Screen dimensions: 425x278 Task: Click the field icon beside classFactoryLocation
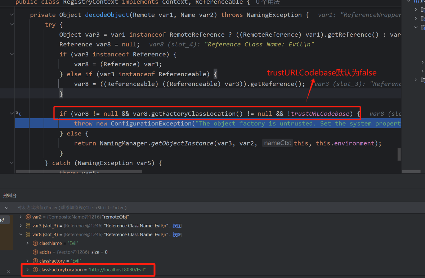(x=35, y=270)
